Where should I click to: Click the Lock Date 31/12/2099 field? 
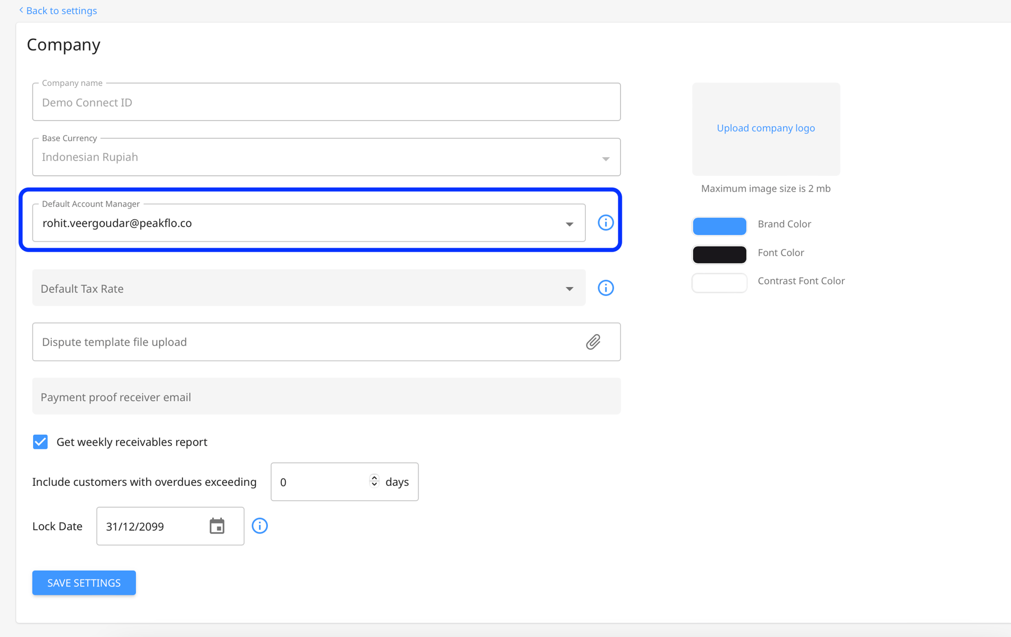pos(170,526)
